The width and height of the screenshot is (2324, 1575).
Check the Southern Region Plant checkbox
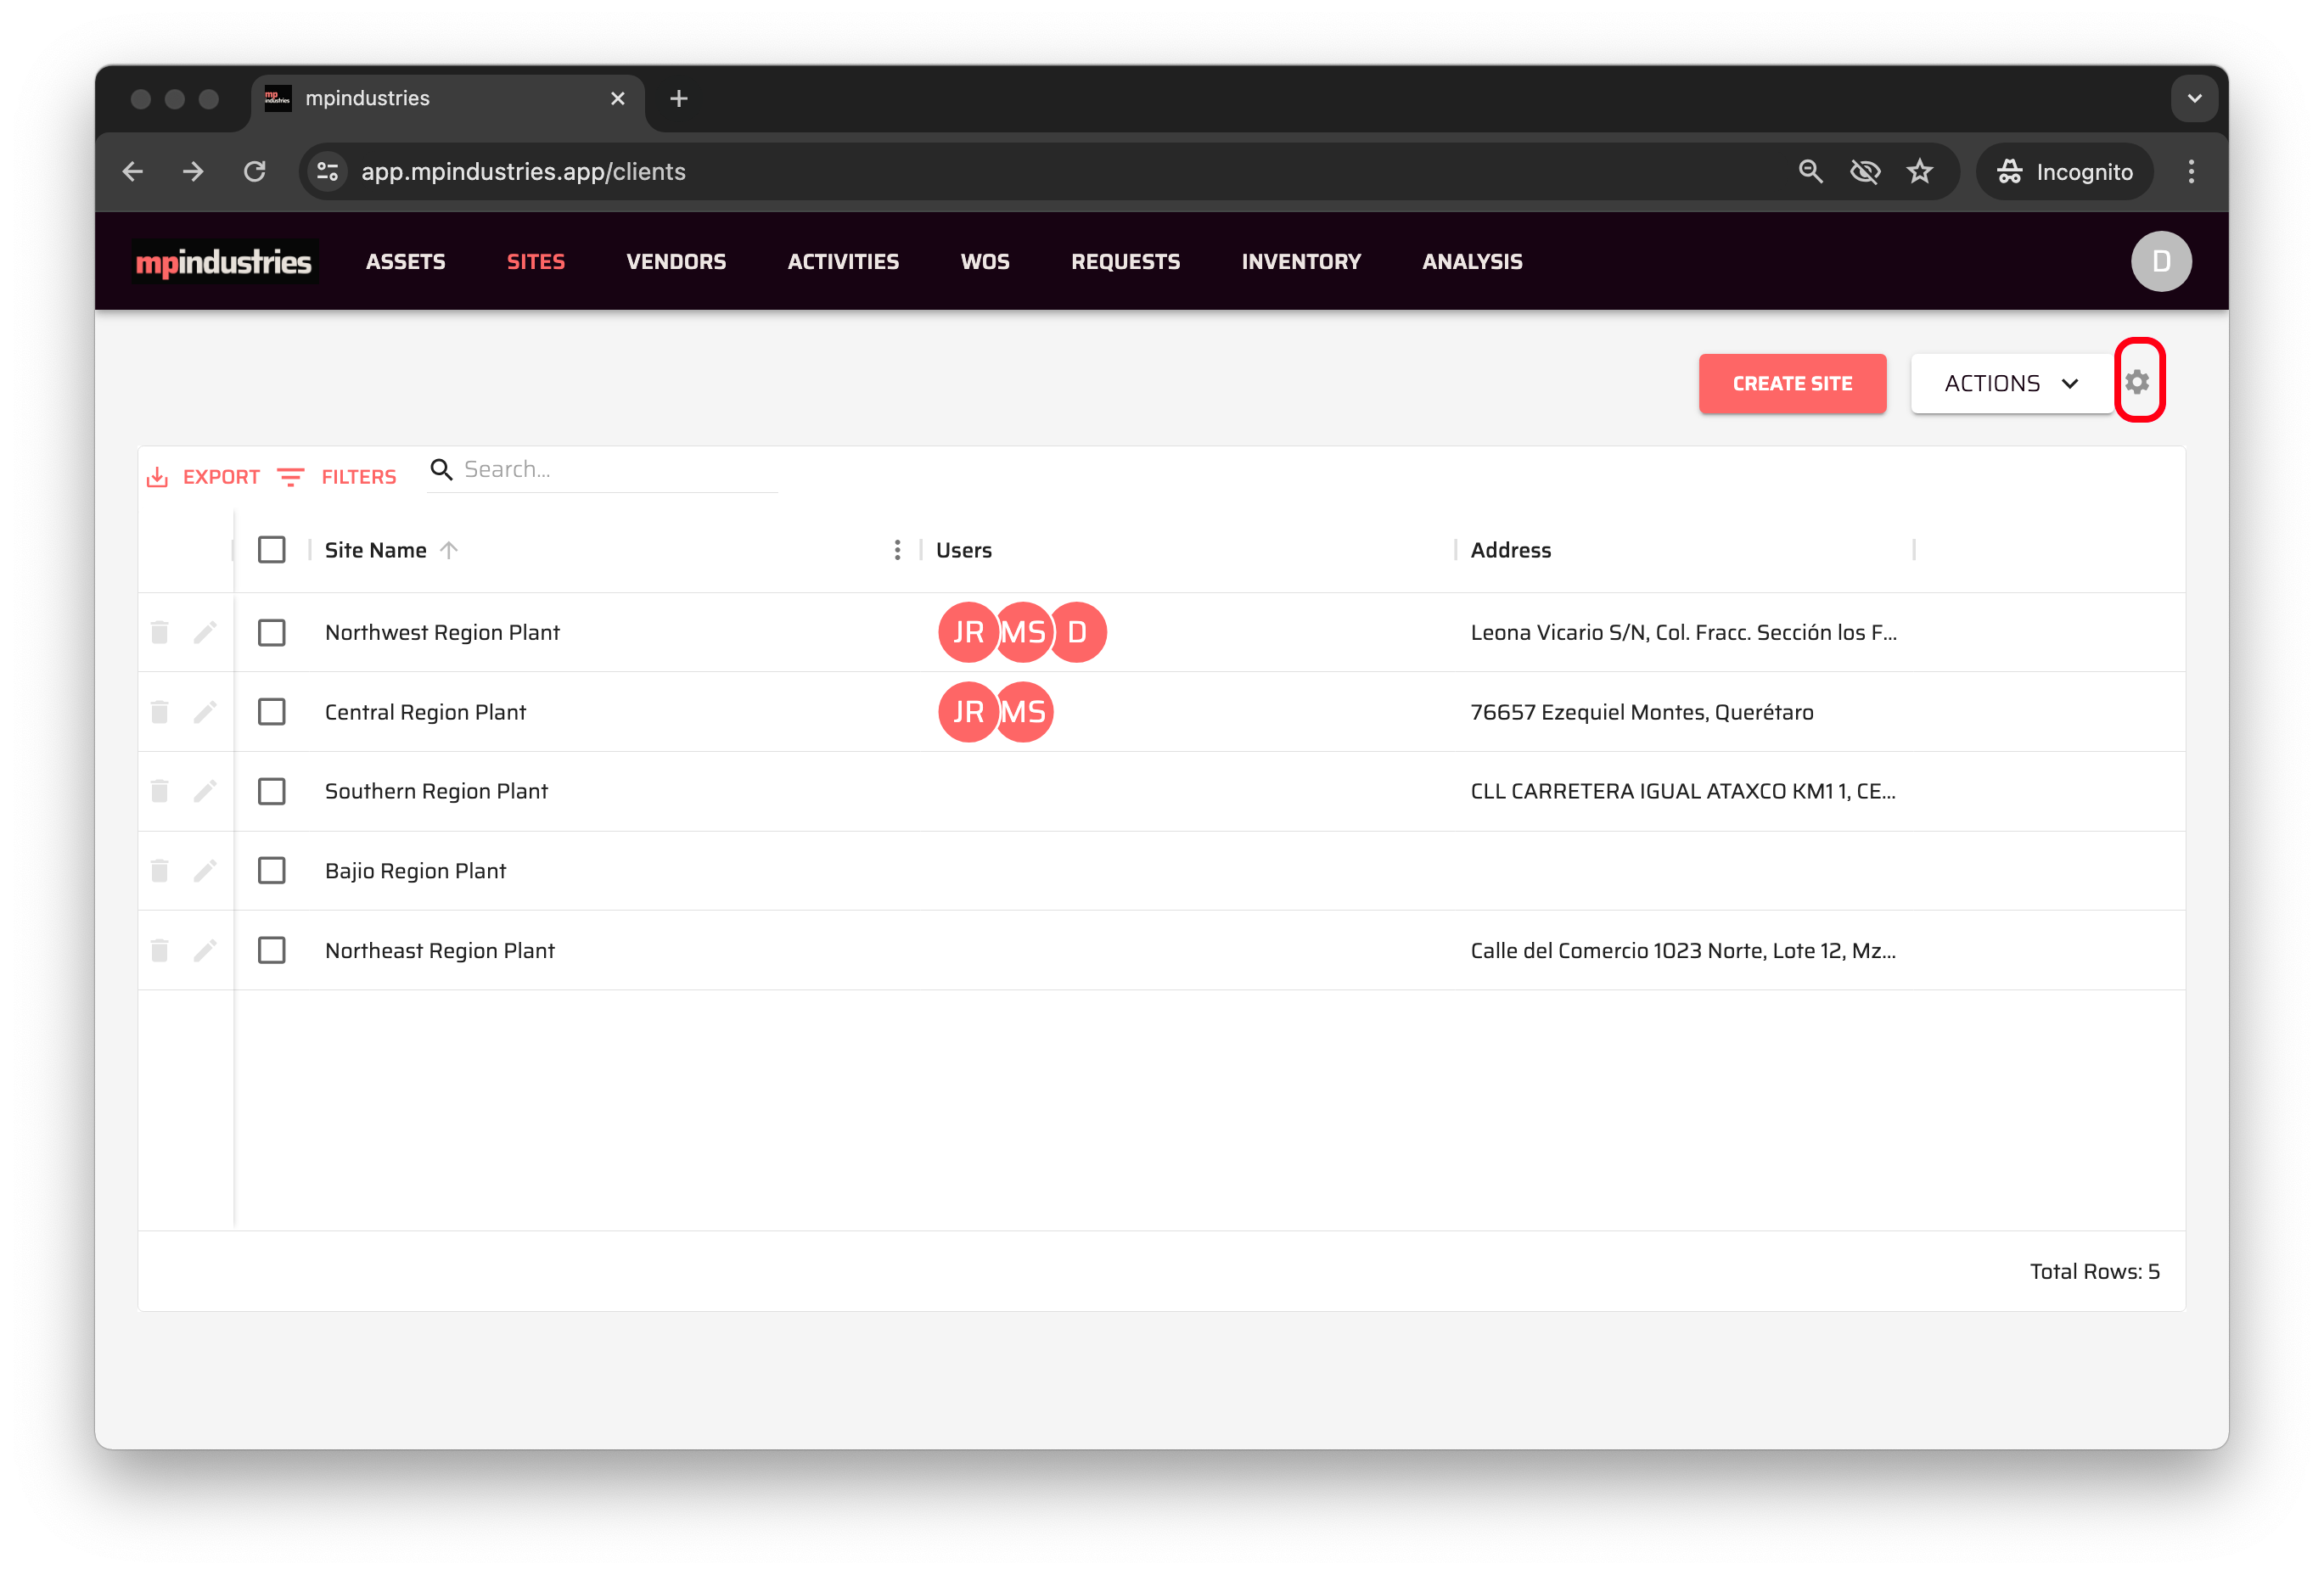272,791
